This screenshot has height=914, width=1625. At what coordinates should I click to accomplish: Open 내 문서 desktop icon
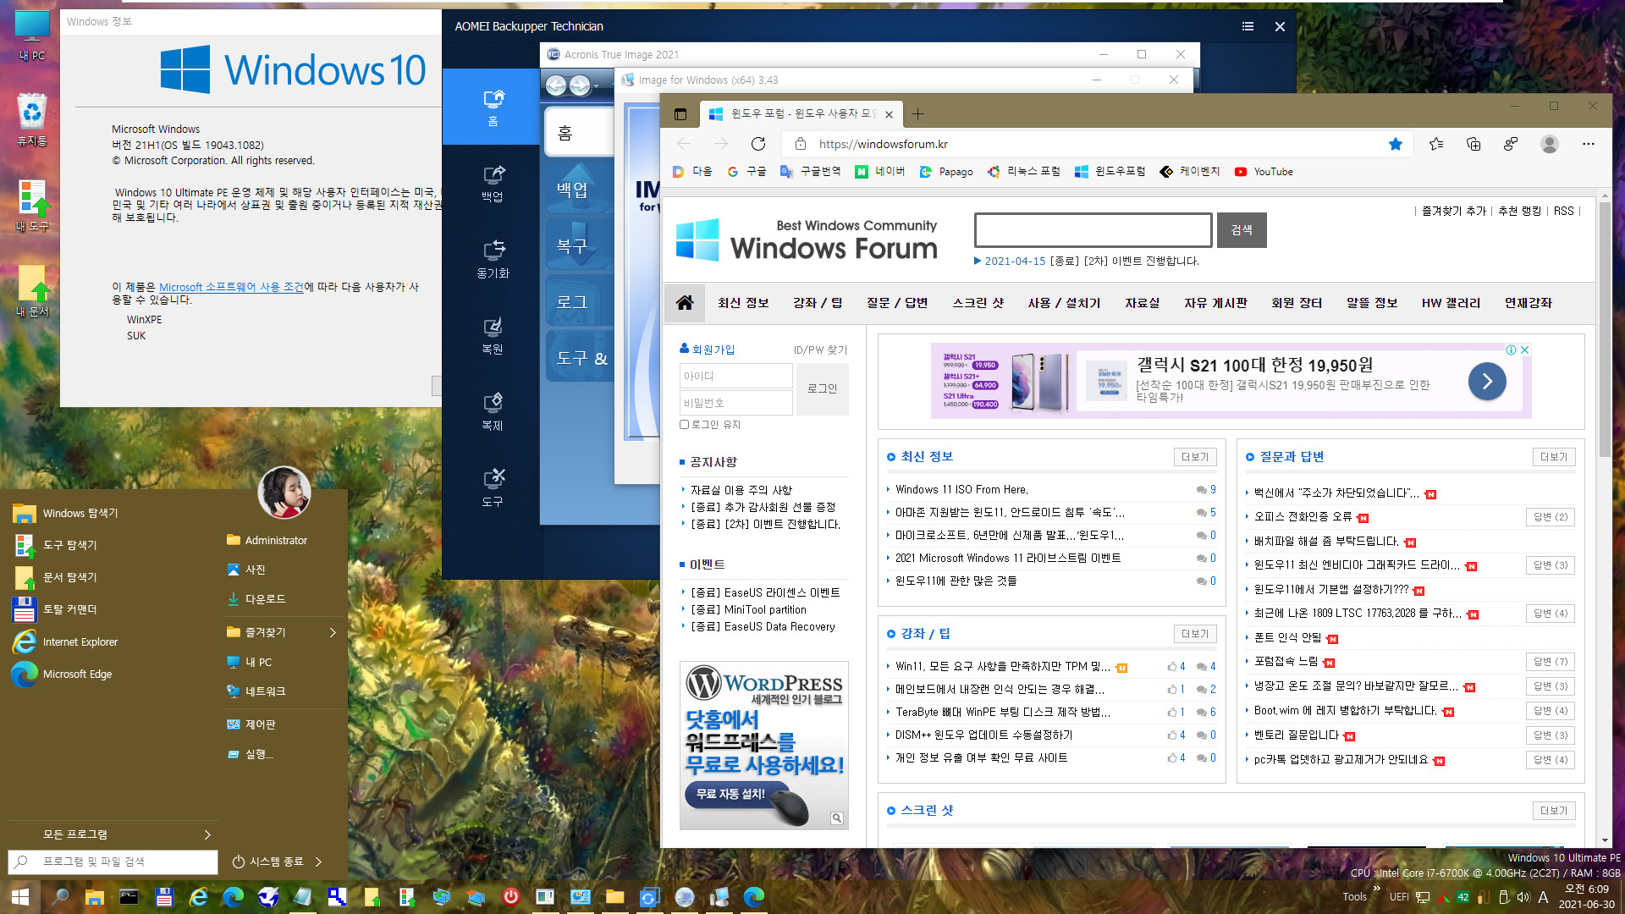[x=32, y=290]
